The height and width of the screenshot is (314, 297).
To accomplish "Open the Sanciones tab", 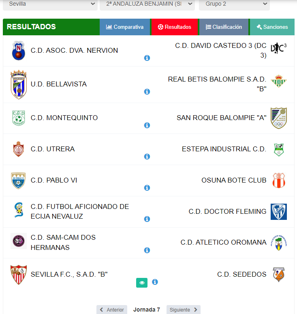I will (x=272, y=27).
